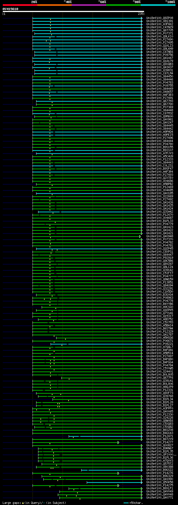Select the UniRef100_A9PHD4 label

pyautogui.click(x=160, y=132)
